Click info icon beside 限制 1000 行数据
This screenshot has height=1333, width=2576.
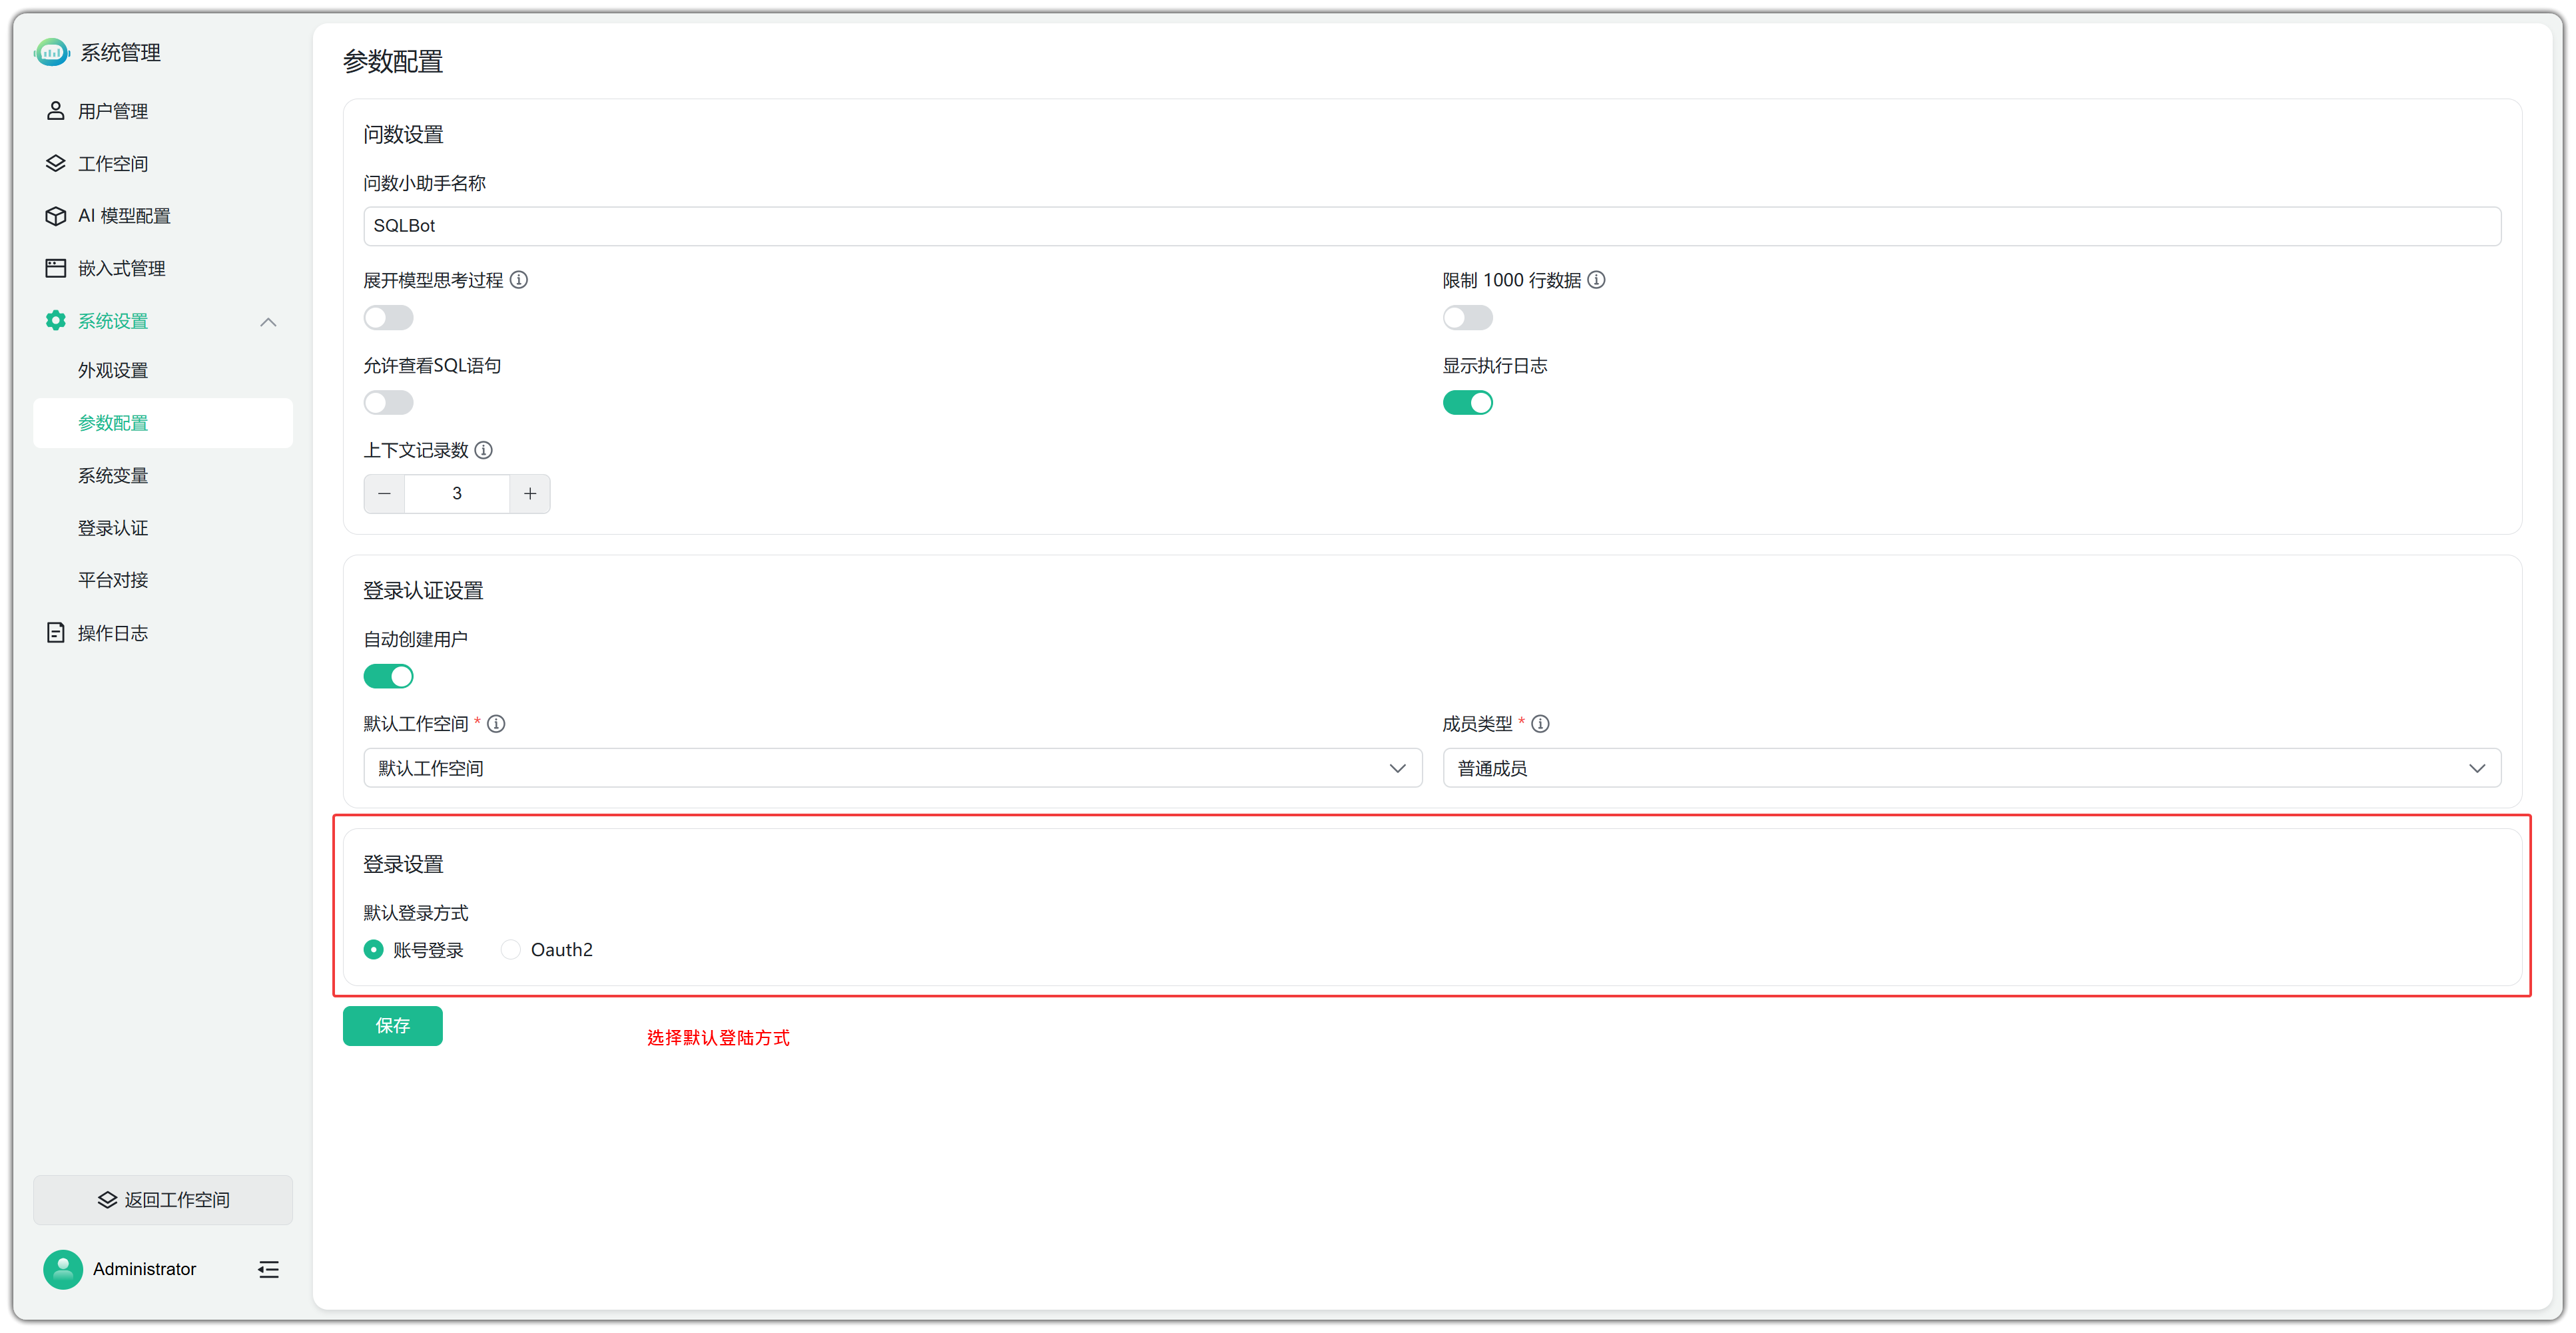pos(1597,280)
